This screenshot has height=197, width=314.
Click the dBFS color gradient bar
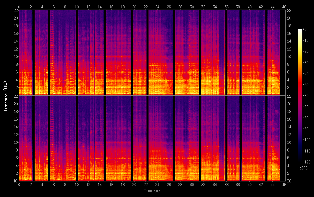coord(300,95)
